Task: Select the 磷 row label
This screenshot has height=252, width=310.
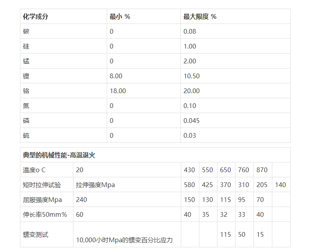Action: [x=26, y=121]
